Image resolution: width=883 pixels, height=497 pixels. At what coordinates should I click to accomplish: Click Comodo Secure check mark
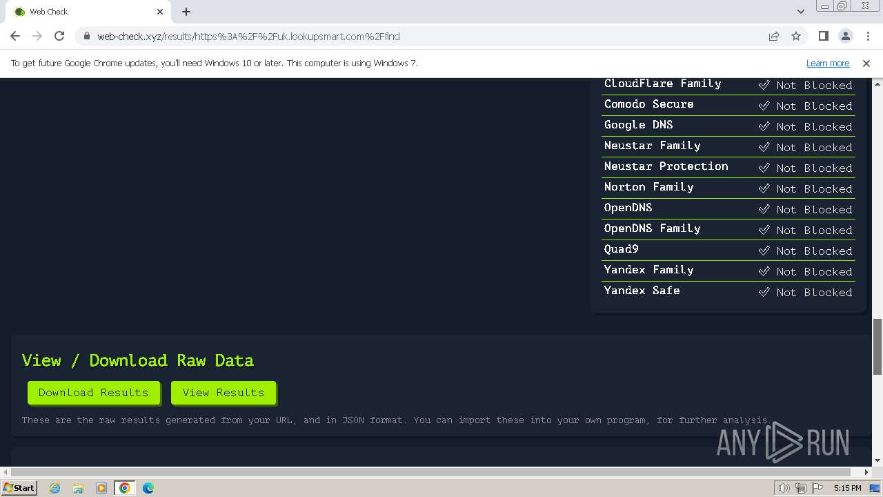(x=764, y=106)
